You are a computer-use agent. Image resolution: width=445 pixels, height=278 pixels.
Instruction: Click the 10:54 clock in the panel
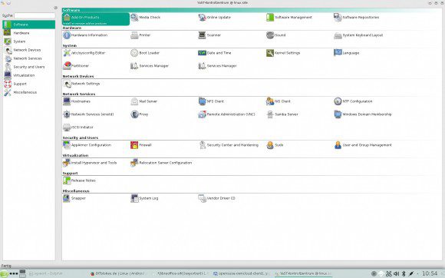coord(430,273)
